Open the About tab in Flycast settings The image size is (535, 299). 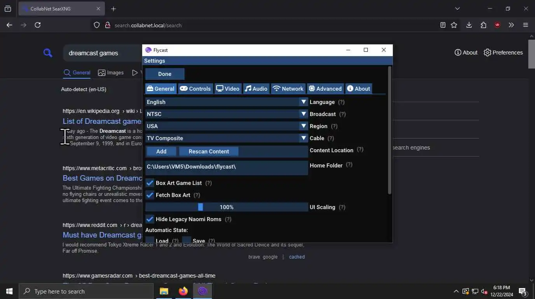pos(358,89)
